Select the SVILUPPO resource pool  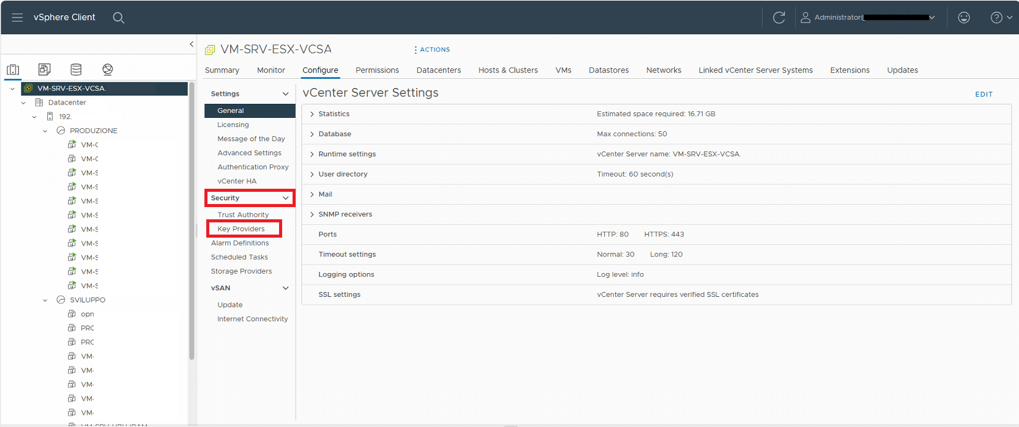[88, 300]
